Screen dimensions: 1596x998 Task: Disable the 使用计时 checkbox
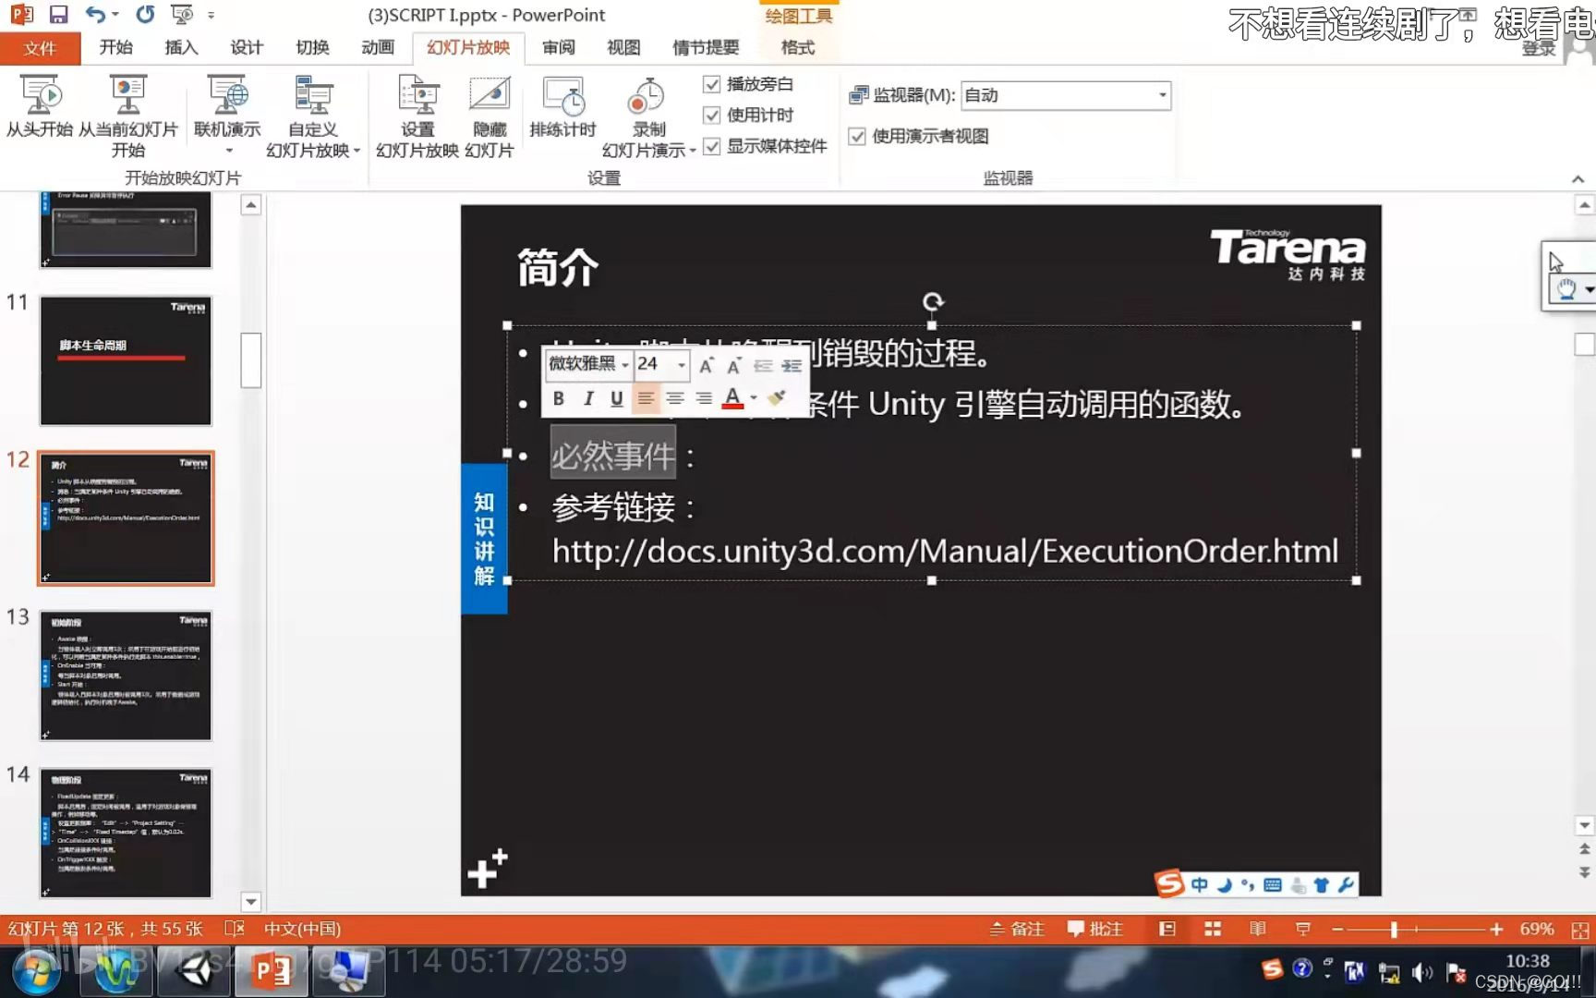pos(712,115)
